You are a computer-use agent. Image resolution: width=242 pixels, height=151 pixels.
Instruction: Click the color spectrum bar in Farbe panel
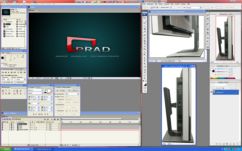click(223, 78)
